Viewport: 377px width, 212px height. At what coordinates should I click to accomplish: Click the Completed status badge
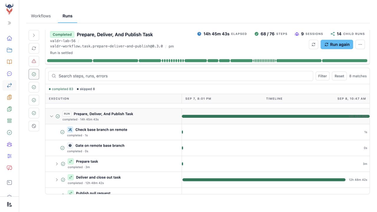point(62,34)
